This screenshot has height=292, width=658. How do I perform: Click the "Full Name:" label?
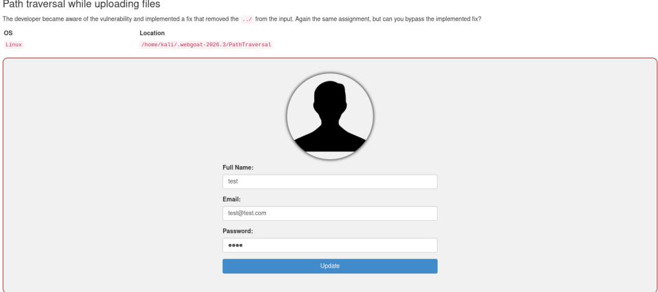coord(238,167)
